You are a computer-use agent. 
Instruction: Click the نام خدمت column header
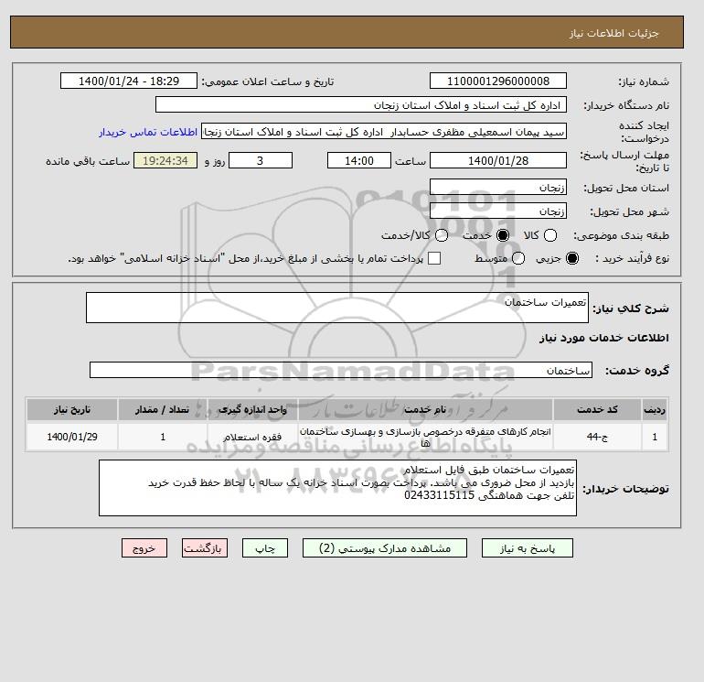click(x=425, y=409)
